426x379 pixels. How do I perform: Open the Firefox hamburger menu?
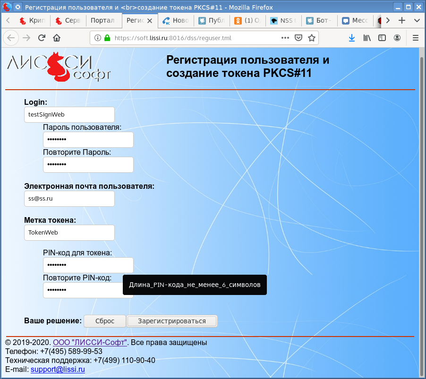pos(416,38)
